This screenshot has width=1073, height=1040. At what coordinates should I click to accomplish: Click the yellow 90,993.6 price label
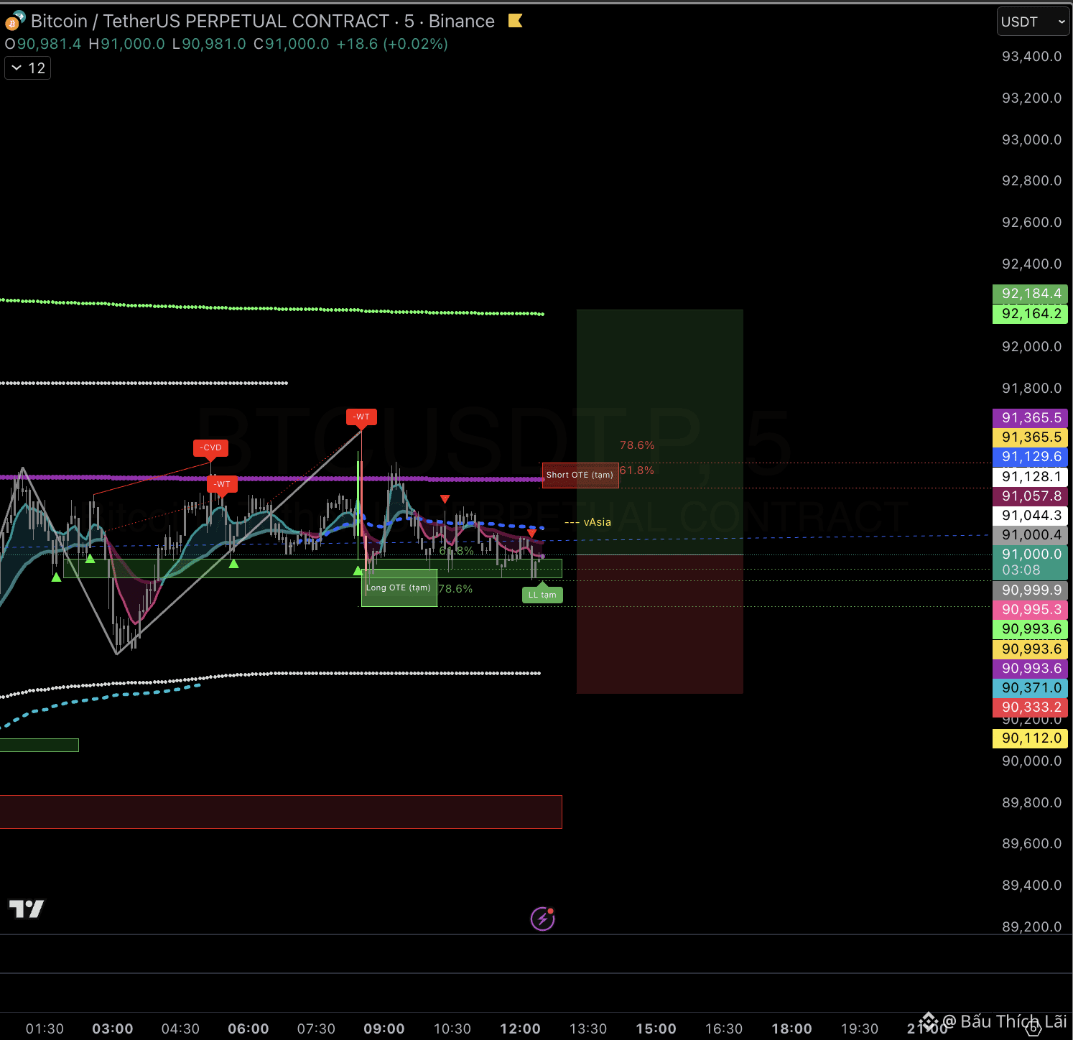[x=1031, y=649]
